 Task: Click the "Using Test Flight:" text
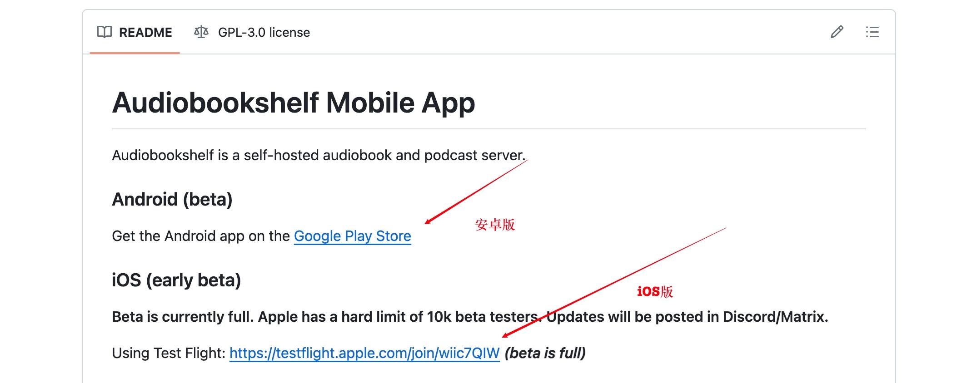(x=169, y=353)
